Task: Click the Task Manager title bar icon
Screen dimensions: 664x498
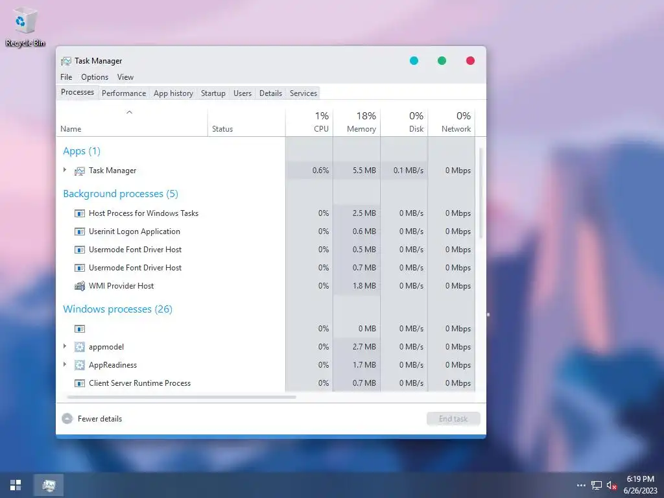Action: pos(66,61)
